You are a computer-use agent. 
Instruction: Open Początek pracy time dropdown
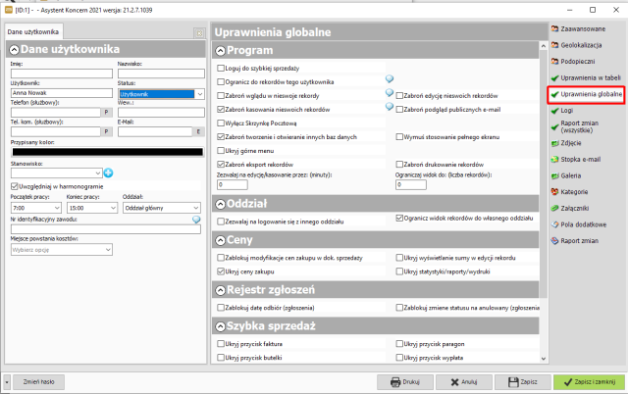(57, 208)
